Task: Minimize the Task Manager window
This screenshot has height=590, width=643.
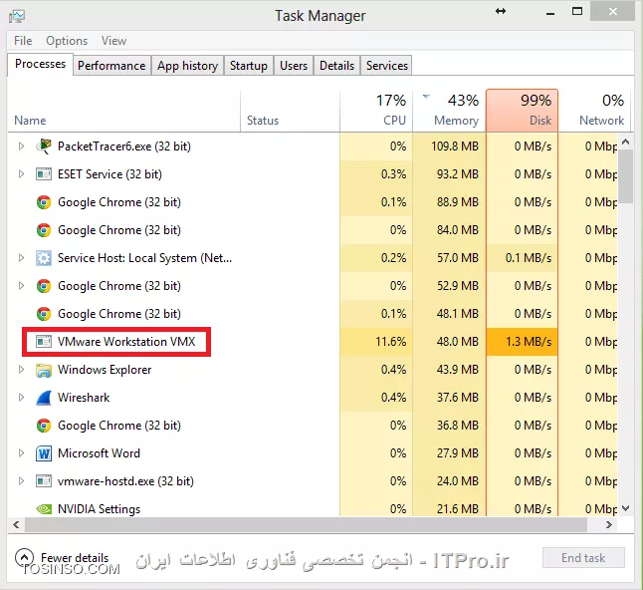Action: tap(550, 12)
